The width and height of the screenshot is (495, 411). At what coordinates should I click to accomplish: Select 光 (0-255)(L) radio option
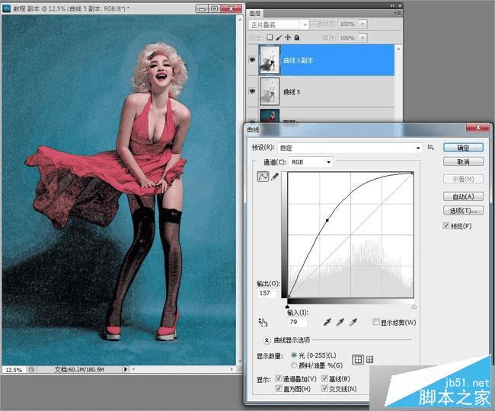coord(294,355)
